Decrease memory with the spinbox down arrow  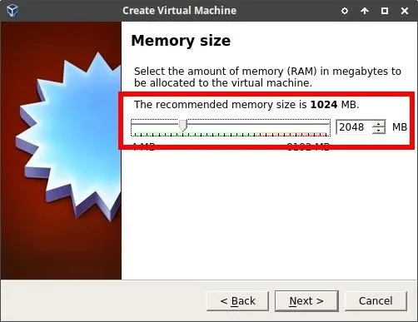click(379, 131)
